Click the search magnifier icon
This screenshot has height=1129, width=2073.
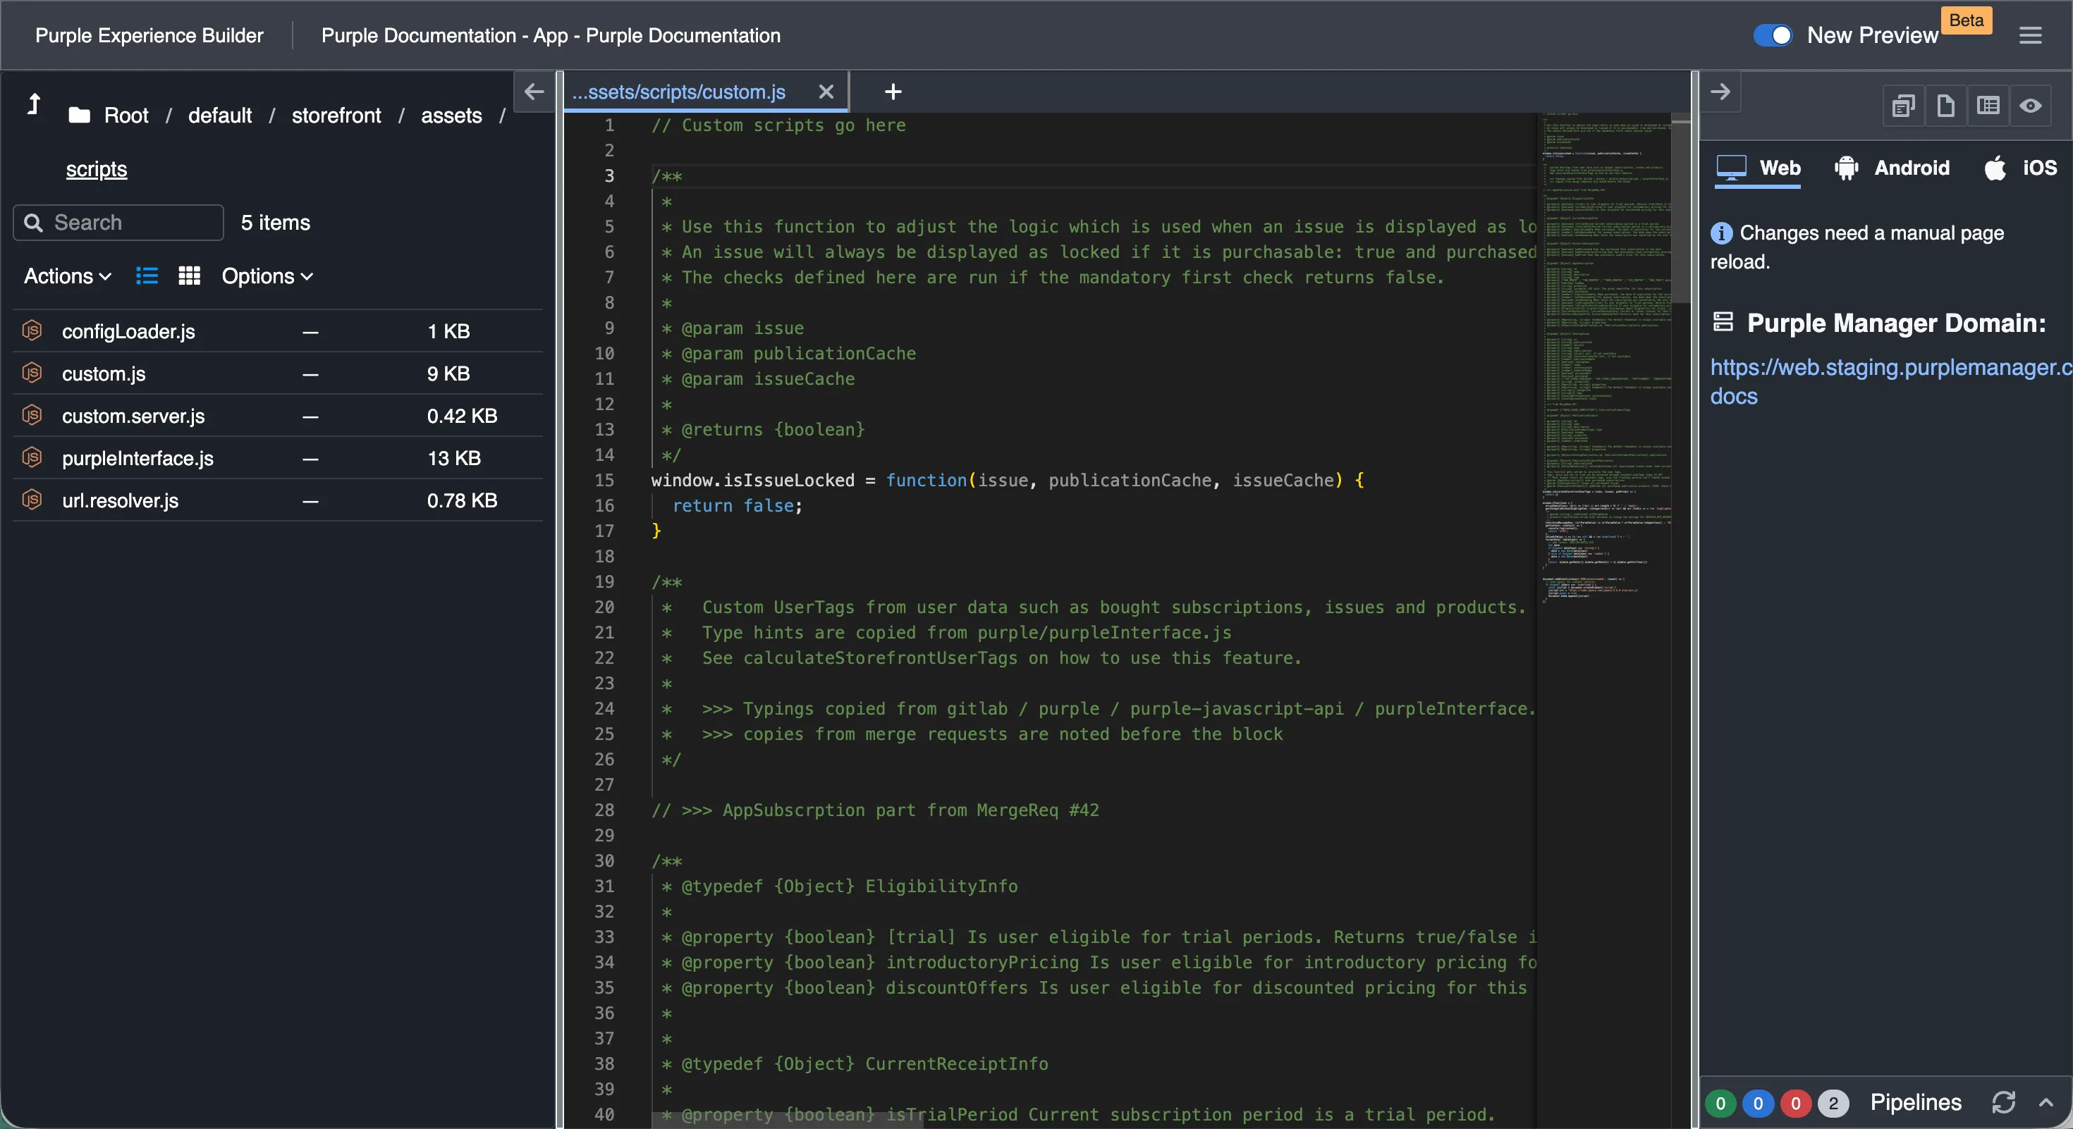pyautogui.click(x=34, y=223)
